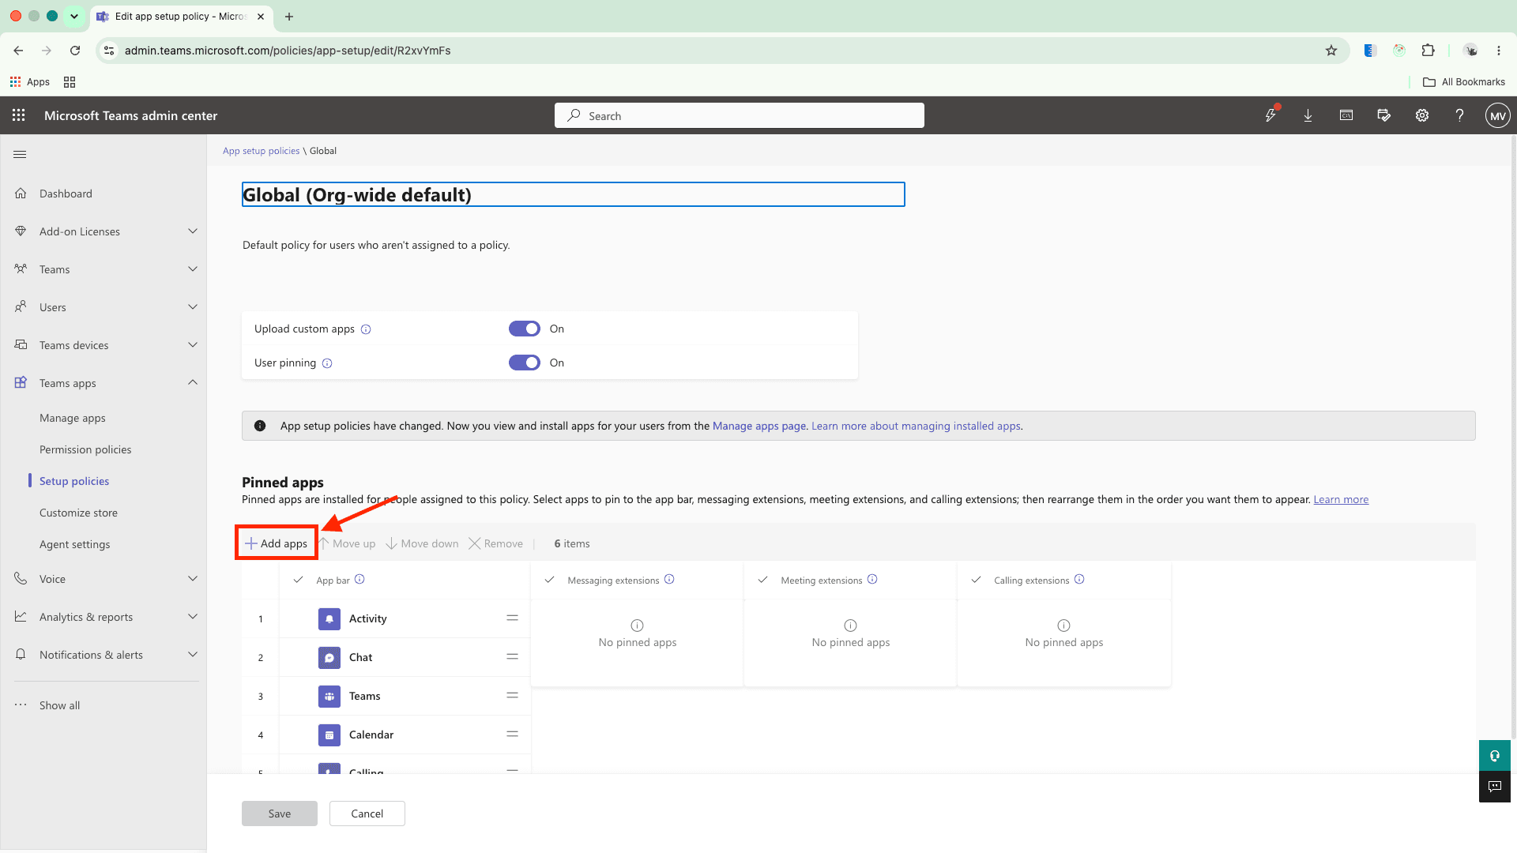Viewport: 1517px width, 853px height.
Task: Open the MV account avatar
Action: click(1497, 115)
